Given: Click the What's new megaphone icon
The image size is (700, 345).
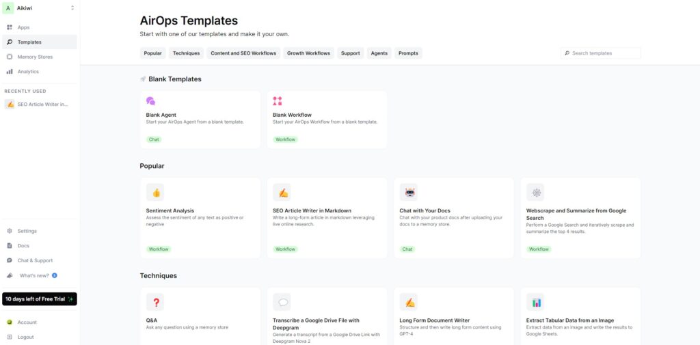Looking at the screenshot, I should point(10,275).
